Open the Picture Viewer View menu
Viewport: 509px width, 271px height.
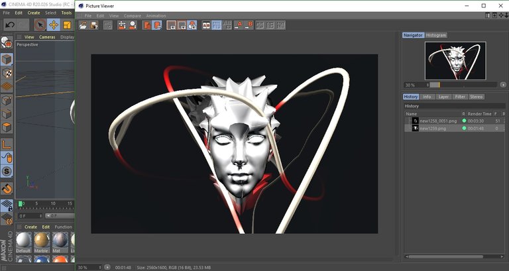coord(114,16)
